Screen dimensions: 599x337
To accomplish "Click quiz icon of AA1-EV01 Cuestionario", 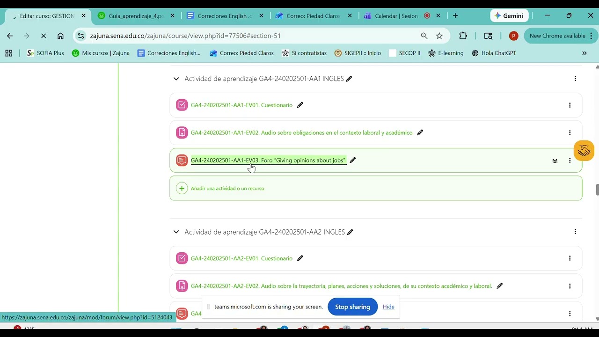I will (x=182, y=105).
